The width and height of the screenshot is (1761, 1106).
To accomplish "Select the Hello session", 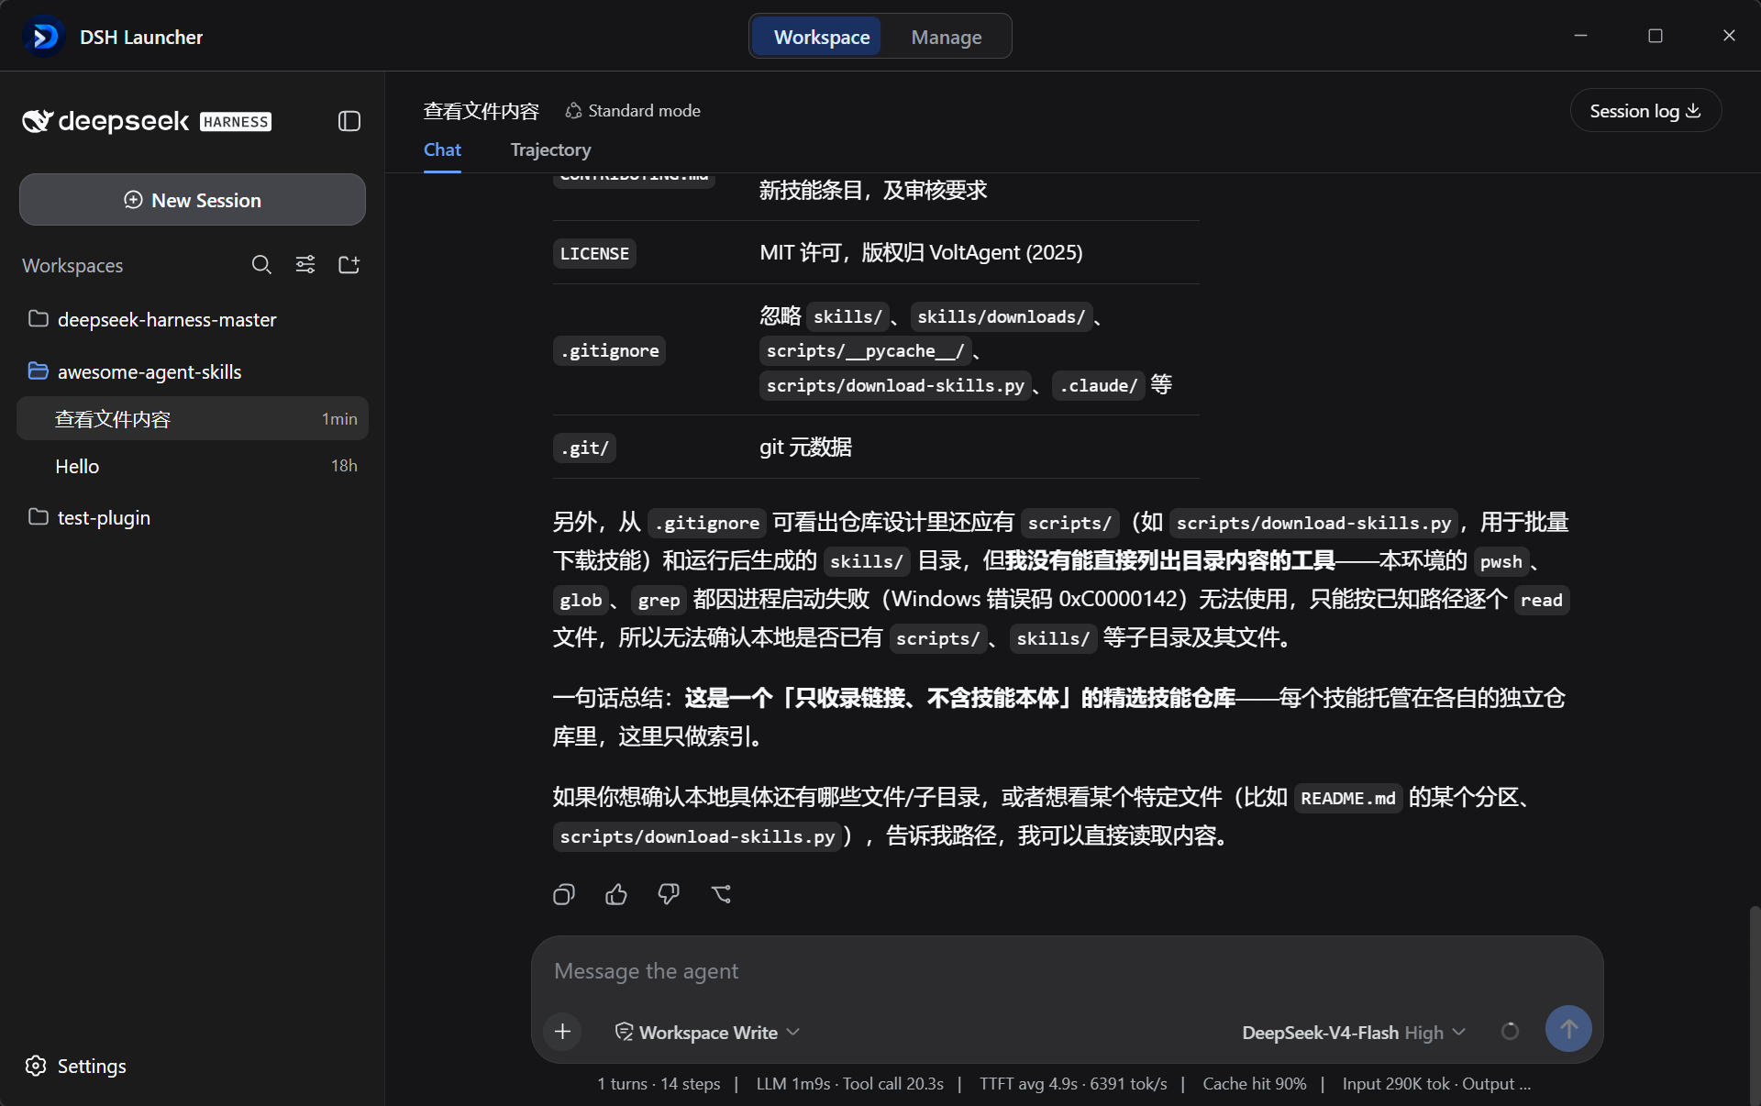I will pos(193,466).
